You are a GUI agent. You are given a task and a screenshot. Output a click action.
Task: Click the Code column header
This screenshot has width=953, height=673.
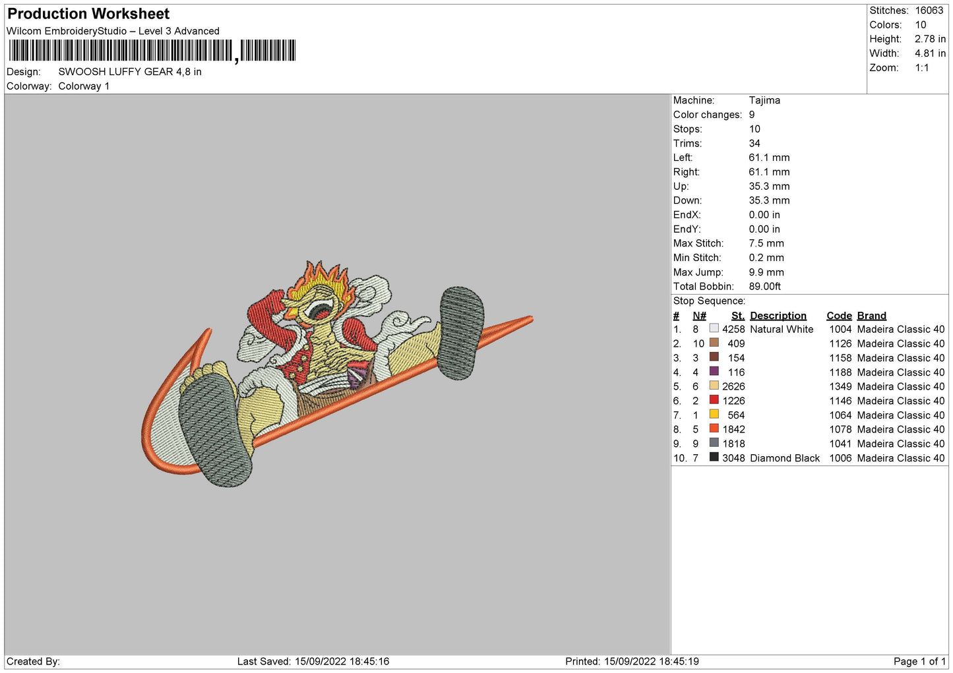coord(839,316)
